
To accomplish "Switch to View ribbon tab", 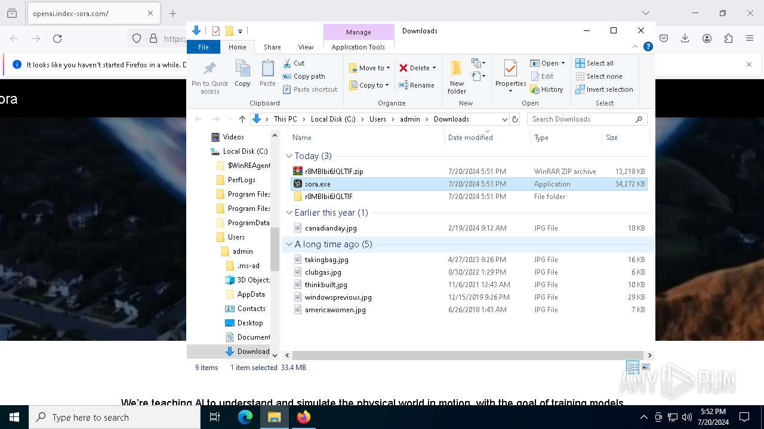I will [306, 47].
